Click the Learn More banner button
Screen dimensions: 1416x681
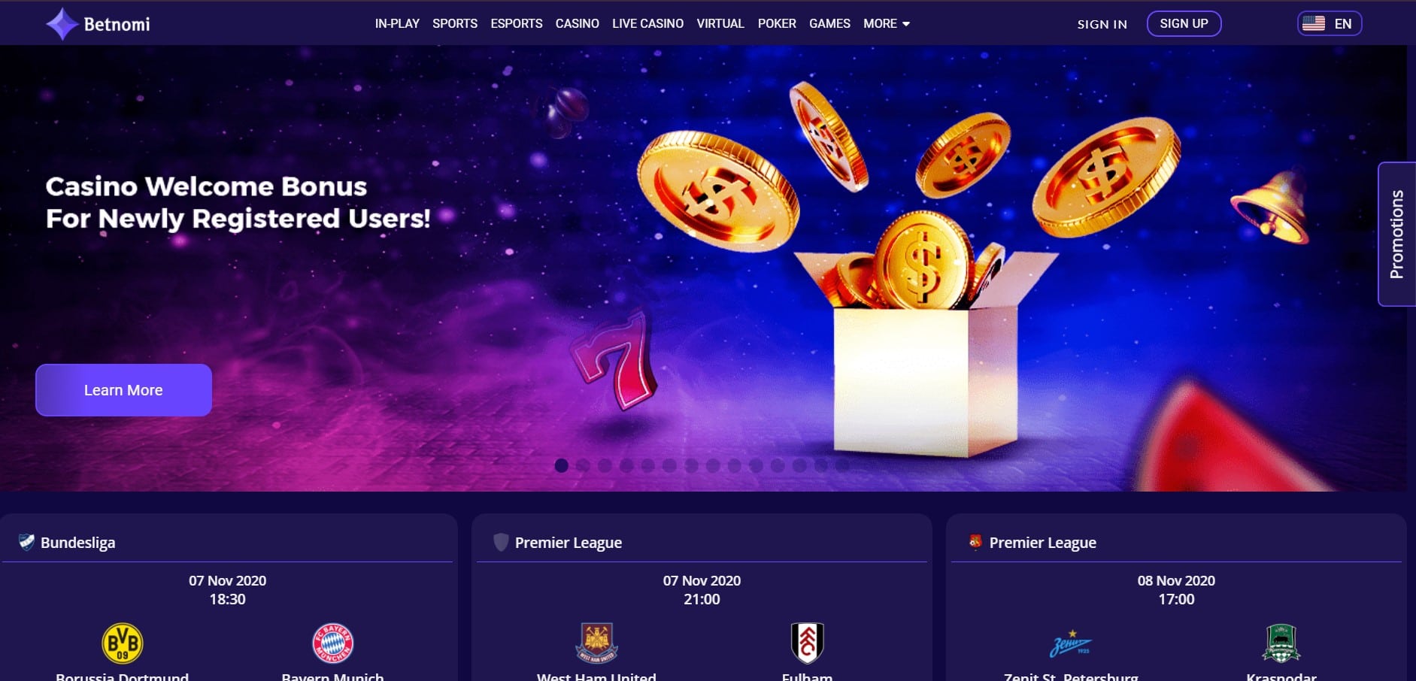pos(123,390)
